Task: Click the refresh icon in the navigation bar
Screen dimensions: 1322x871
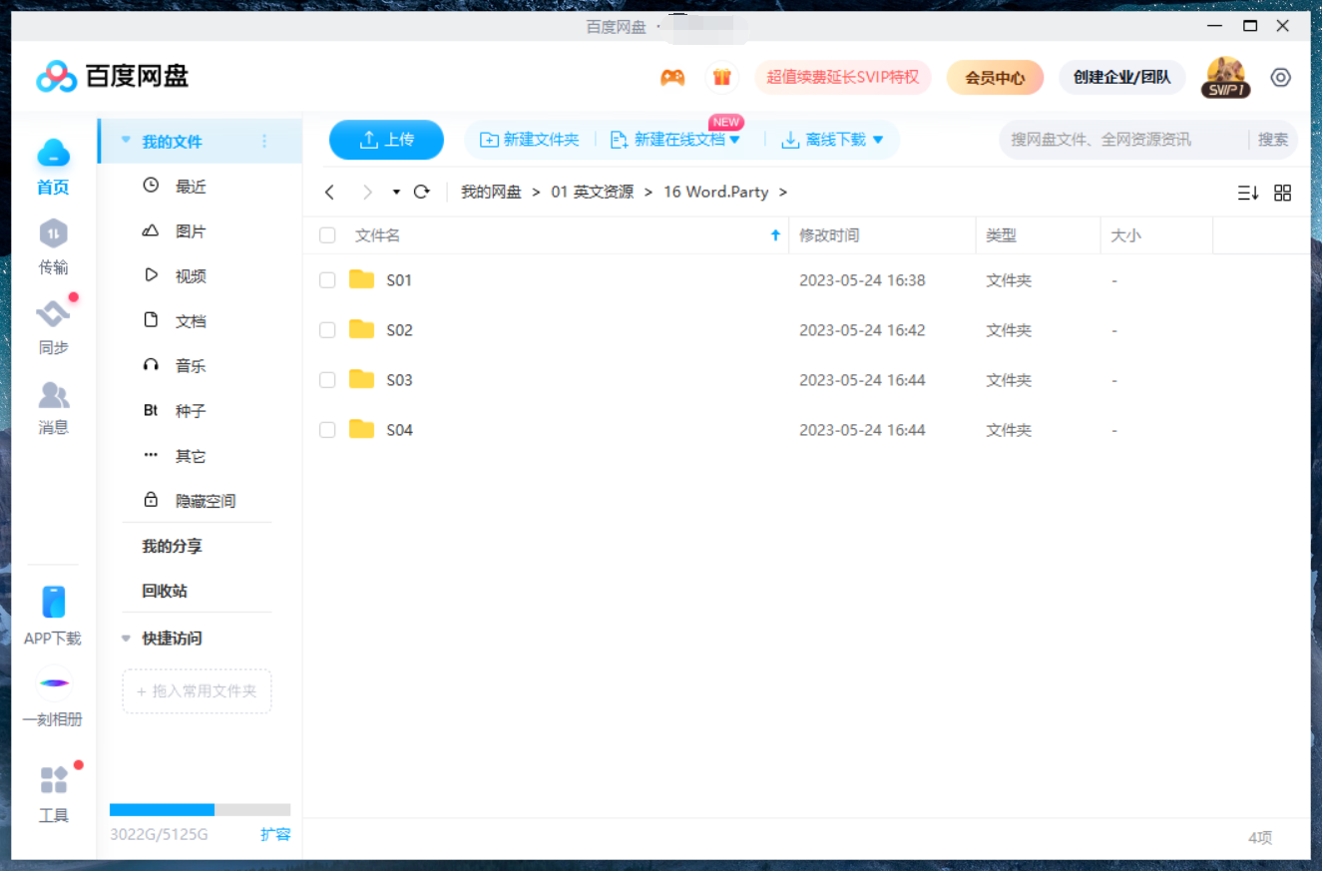Action: 421,192
